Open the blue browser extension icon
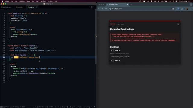Screen dimensions: 193x108 (178, 9)
